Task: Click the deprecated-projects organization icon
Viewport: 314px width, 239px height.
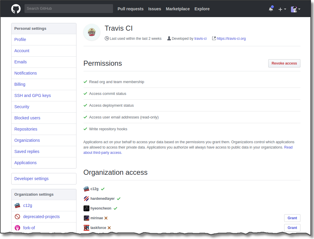Action: 17,217
